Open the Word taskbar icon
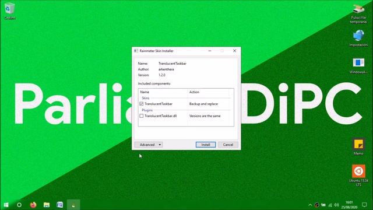The height and width of the screenshot is (210, 373). (59, 205)
